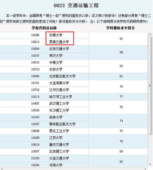The height and width of the screenshot is (170, 153).
Task: Select school name 江苏大学
Action: click(56, 138)
